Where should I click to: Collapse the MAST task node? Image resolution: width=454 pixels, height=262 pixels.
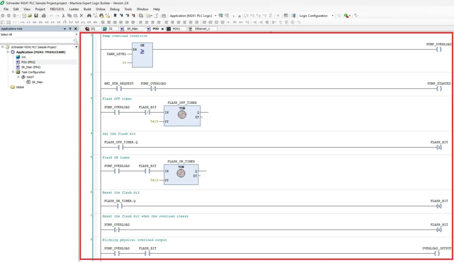point(18,77)
